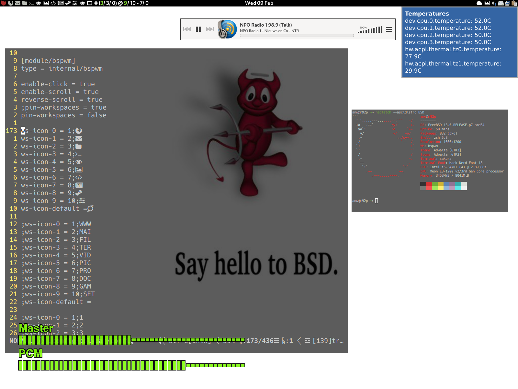Image resolution: width=518 pixels, height=389 pixels.
Task: Click 'neofetch --ascidistro BSD' command in terminal
Action: tap(400, 112)
